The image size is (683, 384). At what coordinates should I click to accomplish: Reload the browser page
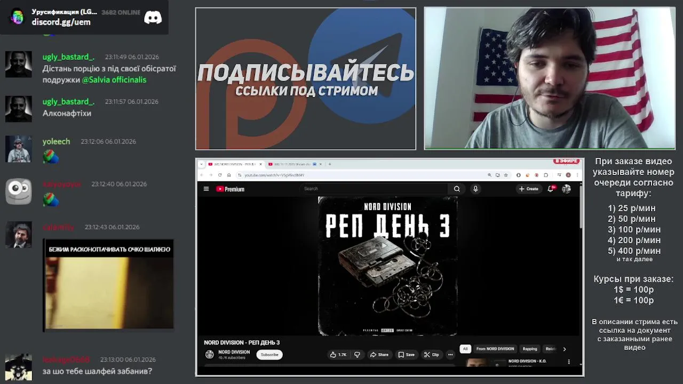click(220, 175)
